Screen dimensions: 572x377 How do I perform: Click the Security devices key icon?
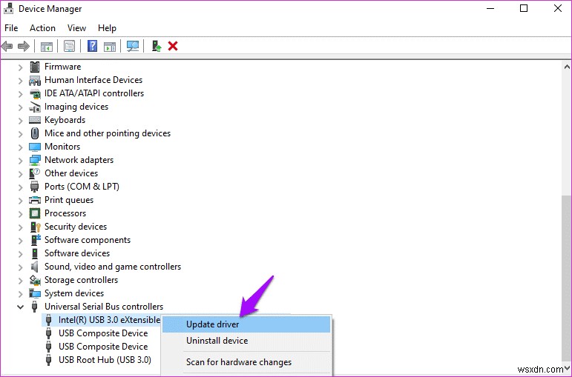(x=36, y=227)
